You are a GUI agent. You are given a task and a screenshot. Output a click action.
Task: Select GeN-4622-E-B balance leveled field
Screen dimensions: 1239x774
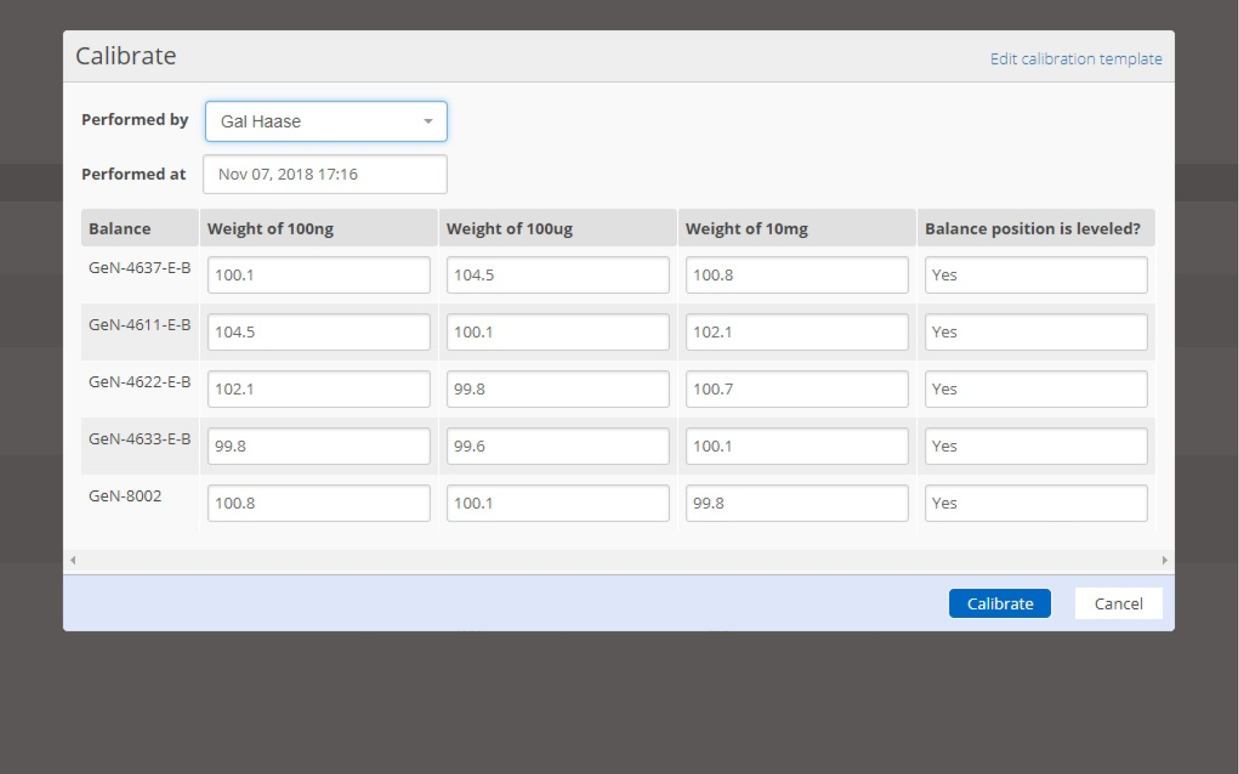point(1035,389)
